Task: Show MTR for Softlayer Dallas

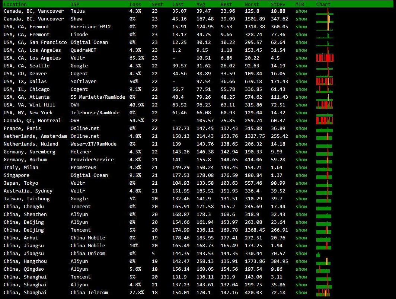Action: (x=301, y=82)
